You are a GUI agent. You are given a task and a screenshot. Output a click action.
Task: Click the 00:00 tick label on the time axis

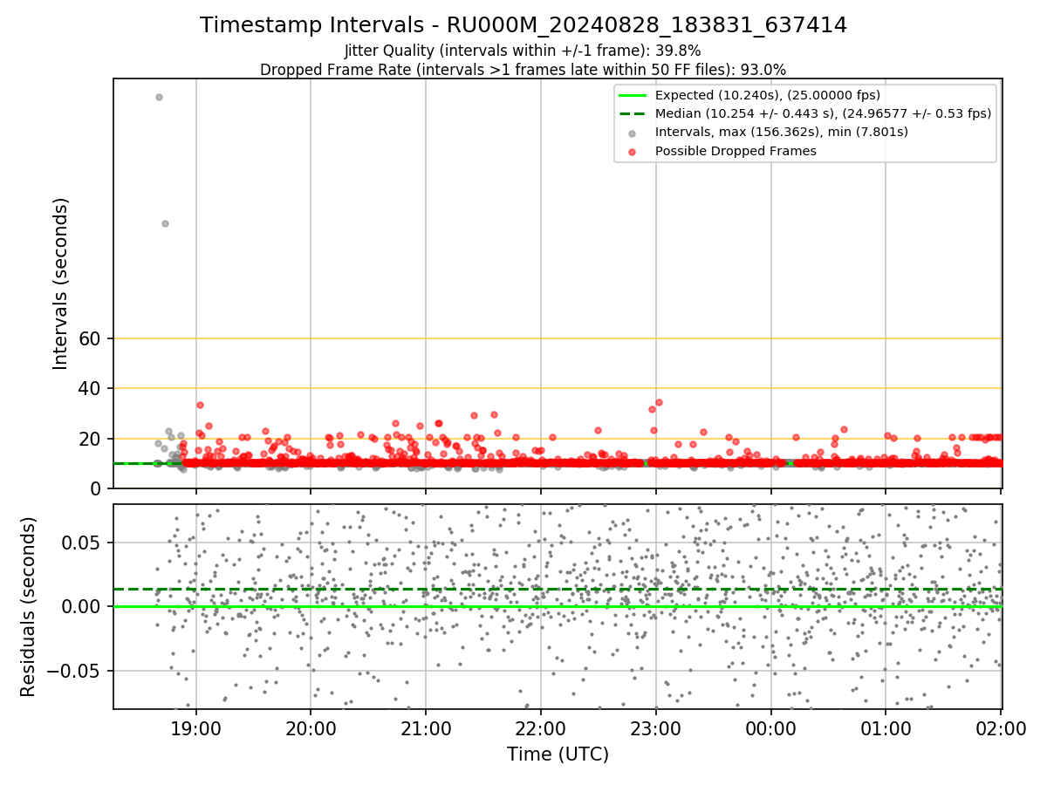point(771,728)
